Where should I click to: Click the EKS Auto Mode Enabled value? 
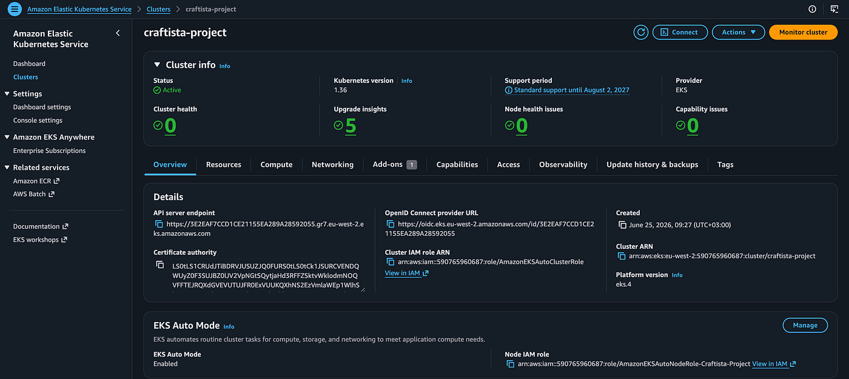coord(166,364)
